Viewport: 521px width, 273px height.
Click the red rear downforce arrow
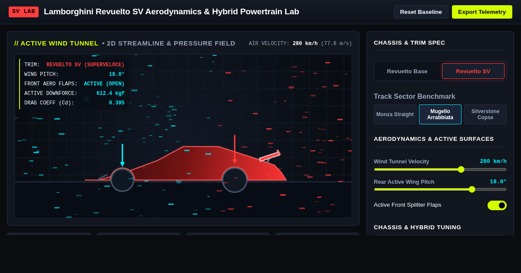pos(234,149)
